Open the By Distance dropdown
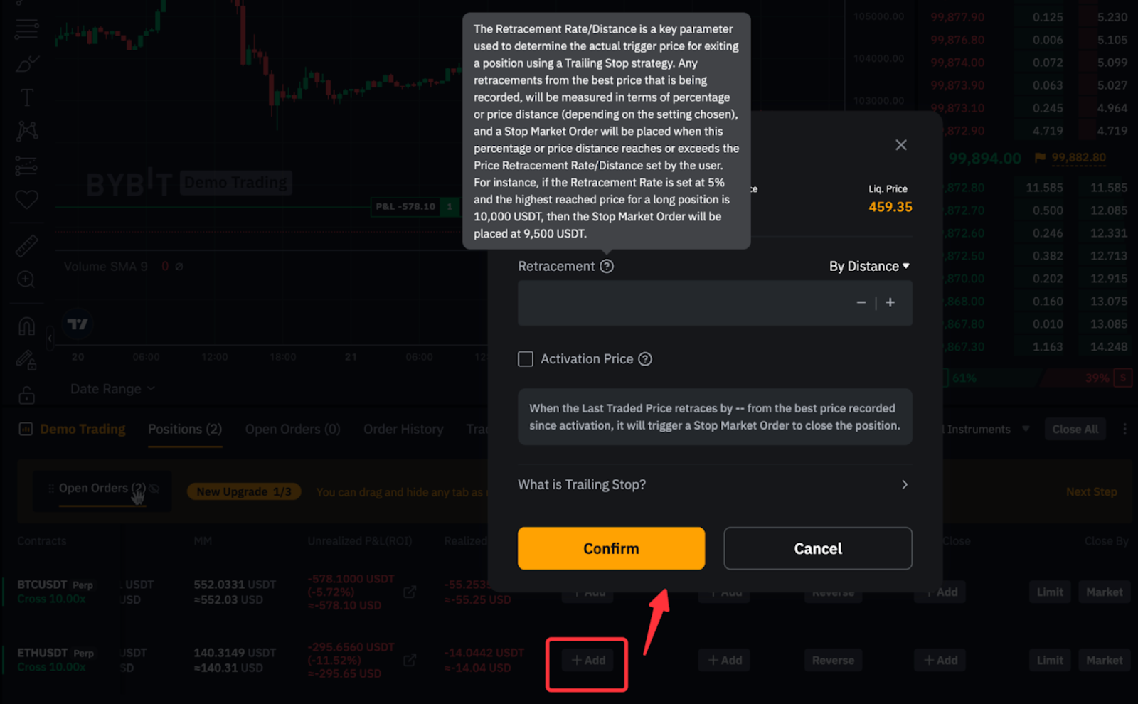Screen dimensions: 1138x704 point(868,266)
